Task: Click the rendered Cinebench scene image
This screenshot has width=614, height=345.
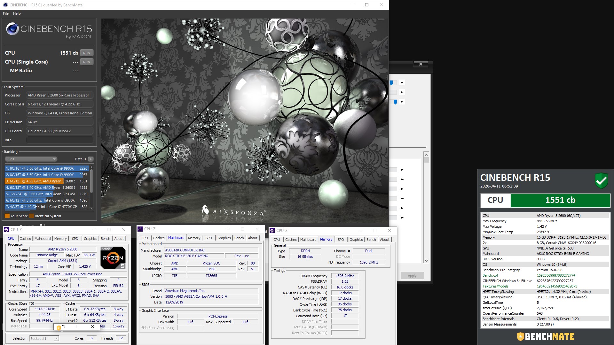Action: tap(245, 120)
